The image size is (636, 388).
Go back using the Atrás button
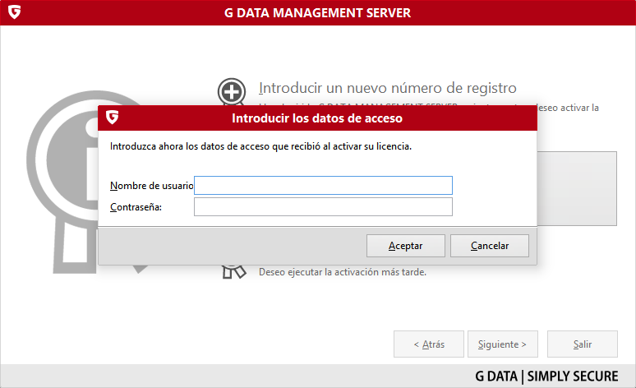pos(428,344)
